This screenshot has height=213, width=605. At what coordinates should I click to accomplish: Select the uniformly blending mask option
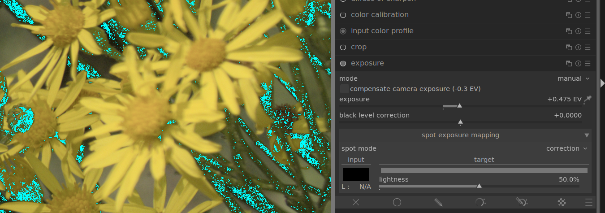tap(397, 202)
